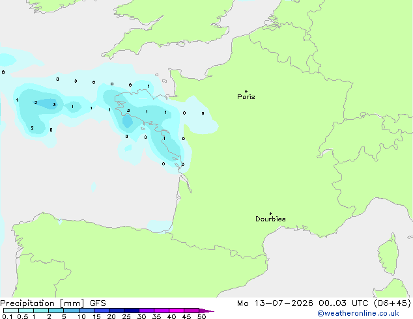Click the '00..03 UTC' time range text
The image size is (413, 319).
pos(343,303)
